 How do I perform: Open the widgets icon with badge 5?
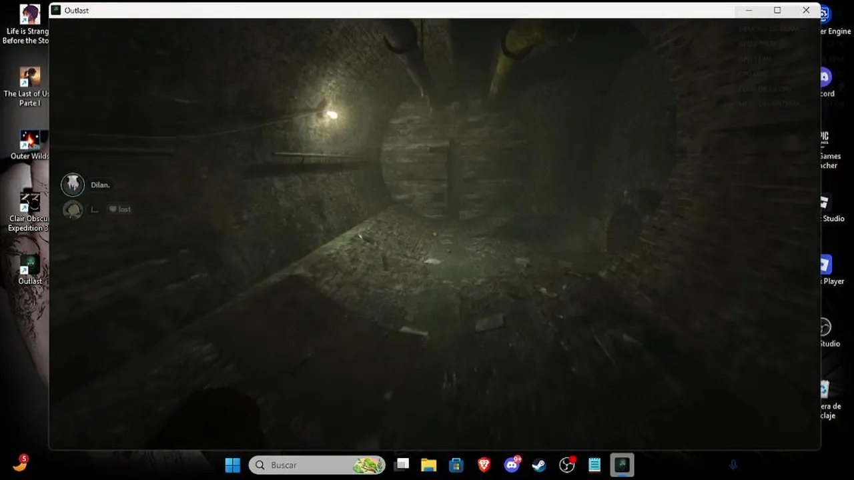click(20, 463)
